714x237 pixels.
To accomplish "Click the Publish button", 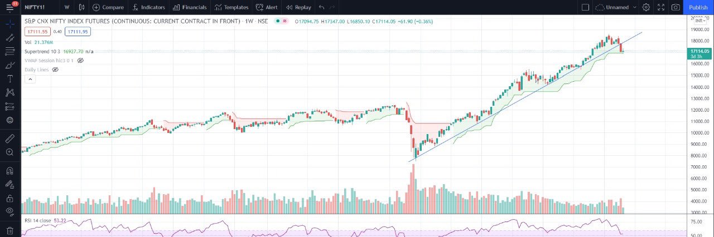I will pyautogui.click(x=698, y=7).
